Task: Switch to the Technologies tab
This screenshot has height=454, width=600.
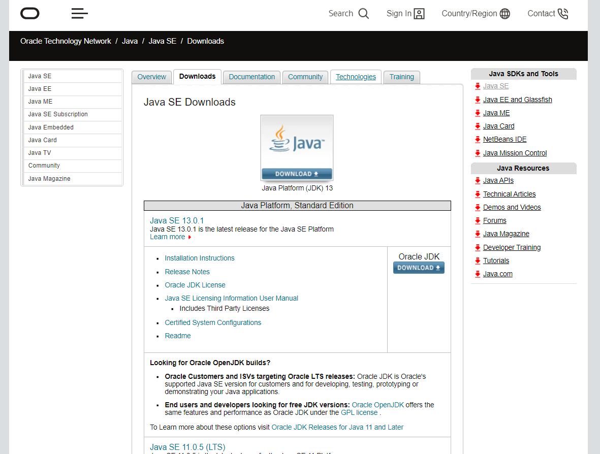Action: pyautogui.click(x=356, y=77)
